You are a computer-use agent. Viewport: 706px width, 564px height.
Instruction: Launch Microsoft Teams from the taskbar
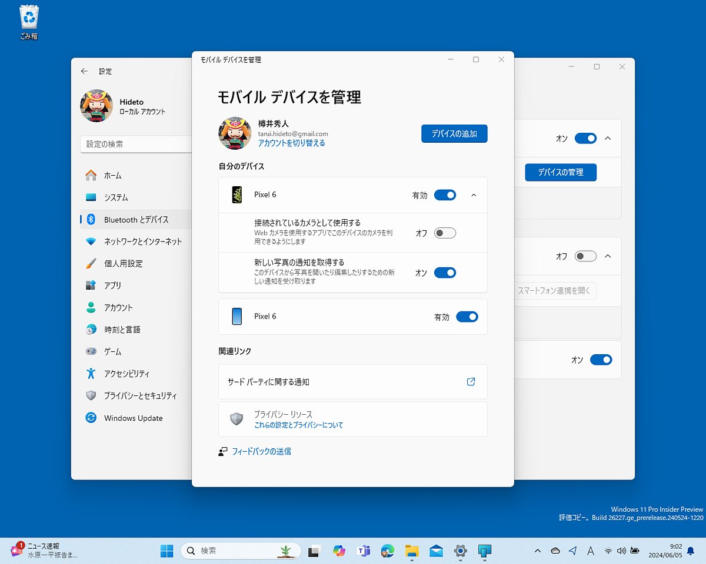pos(364,551)
